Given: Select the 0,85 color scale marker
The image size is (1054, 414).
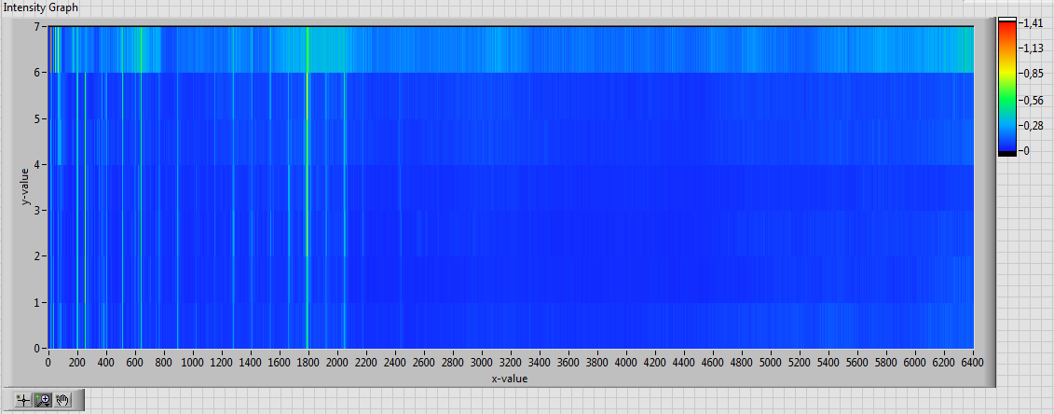Looking at the screenshot, I should (x=1033, y=74).
